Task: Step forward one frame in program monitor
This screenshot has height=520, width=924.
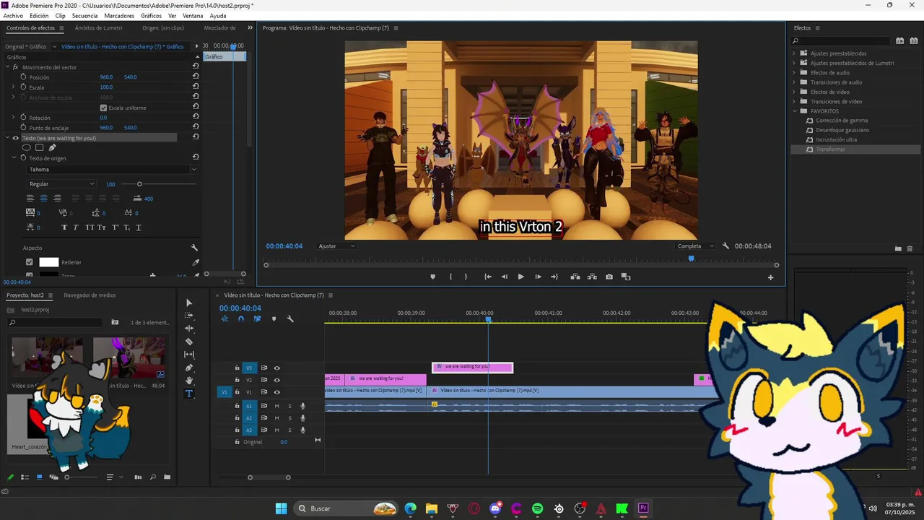Action: click(538, 277)
